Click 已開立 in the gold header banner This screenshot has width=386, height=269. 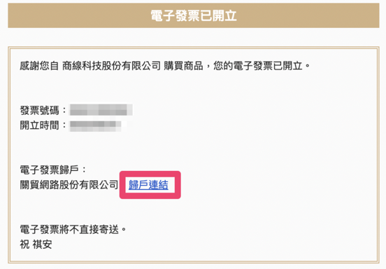pyautogui.click(x=218, y=15)
